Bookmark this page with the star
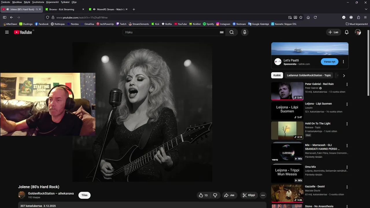 [301, 17]
